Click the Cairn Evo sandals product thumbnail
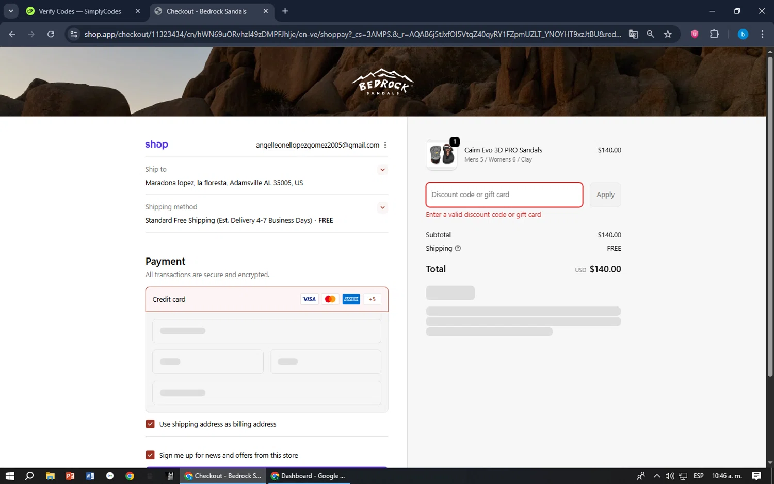This screenshot has height=484, width=774. click(442, 154)
